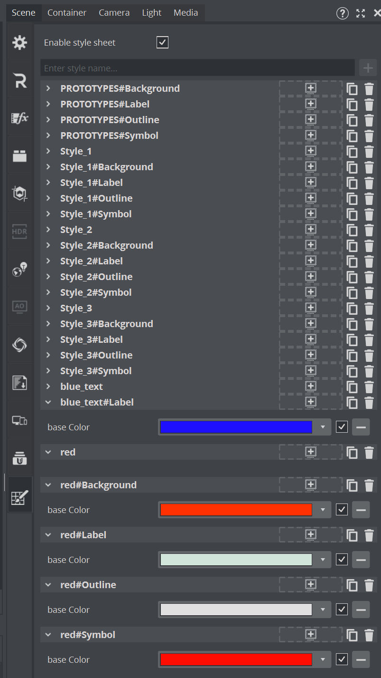Delete the red#Symbol style

click(x=369, y=635)
